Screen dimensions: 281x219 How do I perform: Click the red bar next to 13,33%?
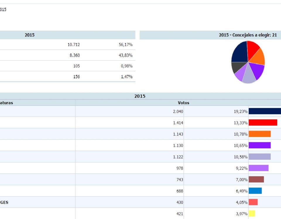[263, 123]
